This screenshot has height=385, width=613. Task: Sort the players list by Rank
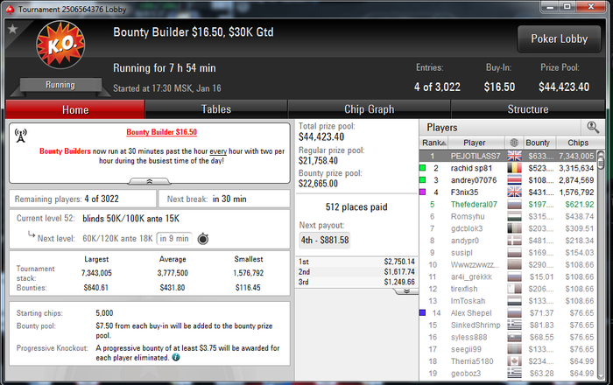point(434,143)
